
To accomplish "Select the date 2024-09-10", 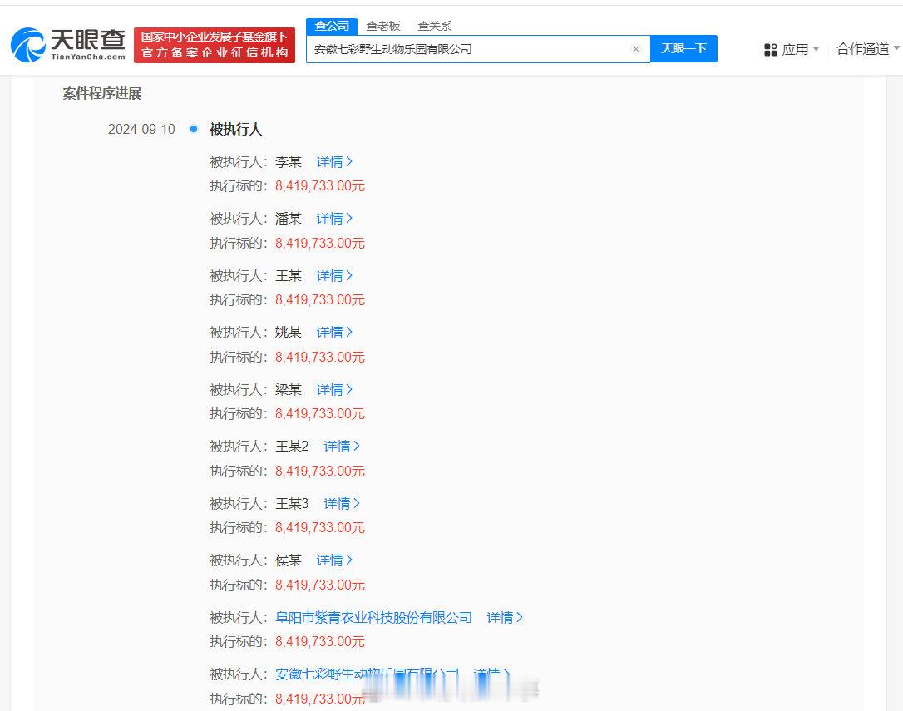I will (141, 129).
